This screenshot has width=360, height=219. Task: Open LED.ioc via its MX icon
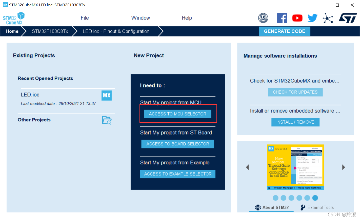point(107,95)
